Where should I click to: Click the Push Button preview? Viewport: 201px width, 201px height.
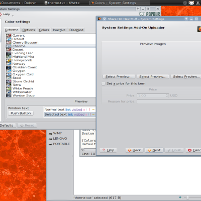(21, 114)
